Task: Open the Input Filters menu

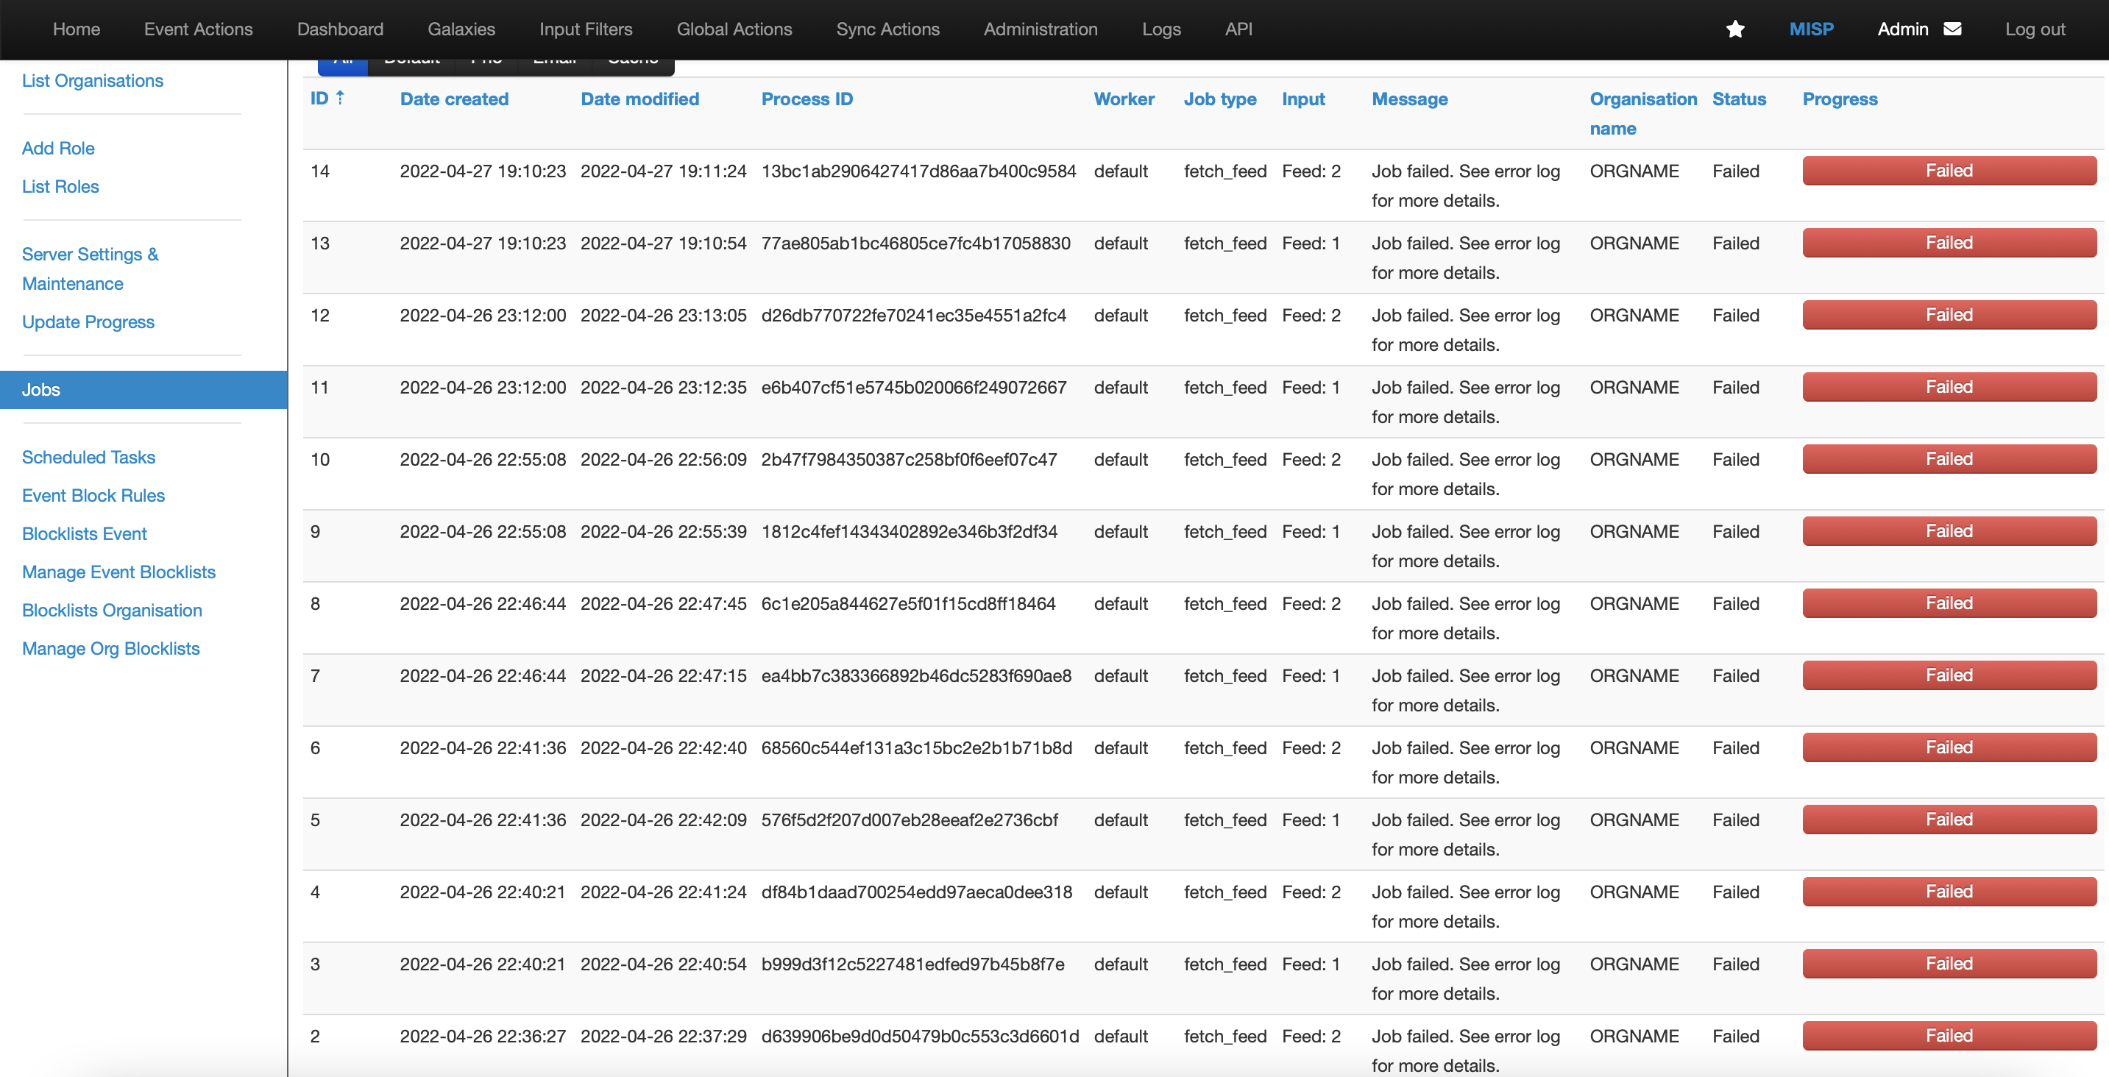Action: [585, 29]
